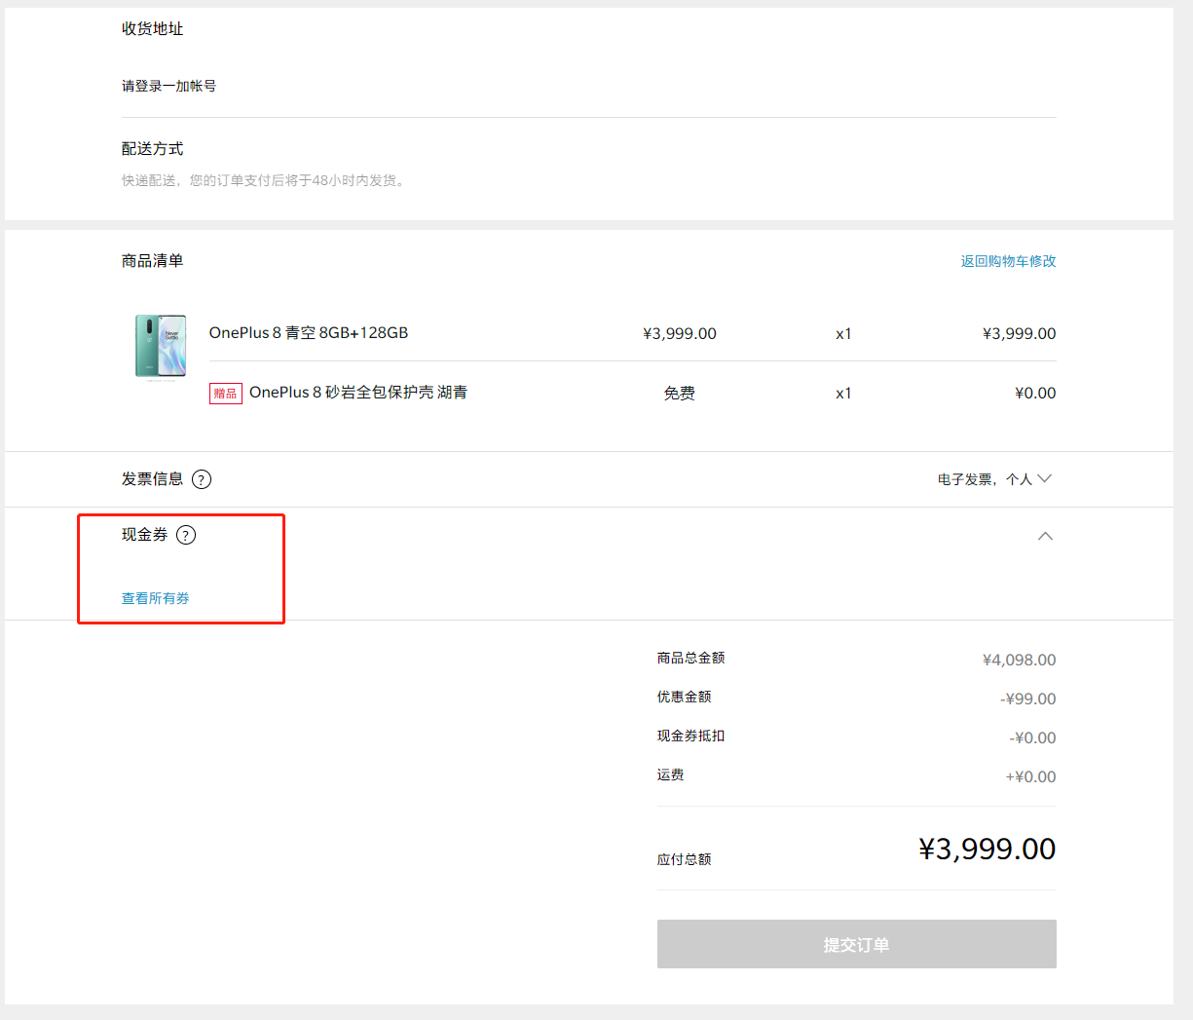The height and width of the screenshot is (1020, 1193).
Task: Click the 电子发票,个人 invoice selection text
Action: click(x=984, y=479)
